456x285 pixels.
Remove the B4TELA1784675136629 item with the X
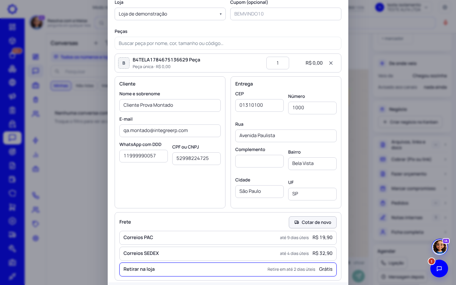coord(331,63)
